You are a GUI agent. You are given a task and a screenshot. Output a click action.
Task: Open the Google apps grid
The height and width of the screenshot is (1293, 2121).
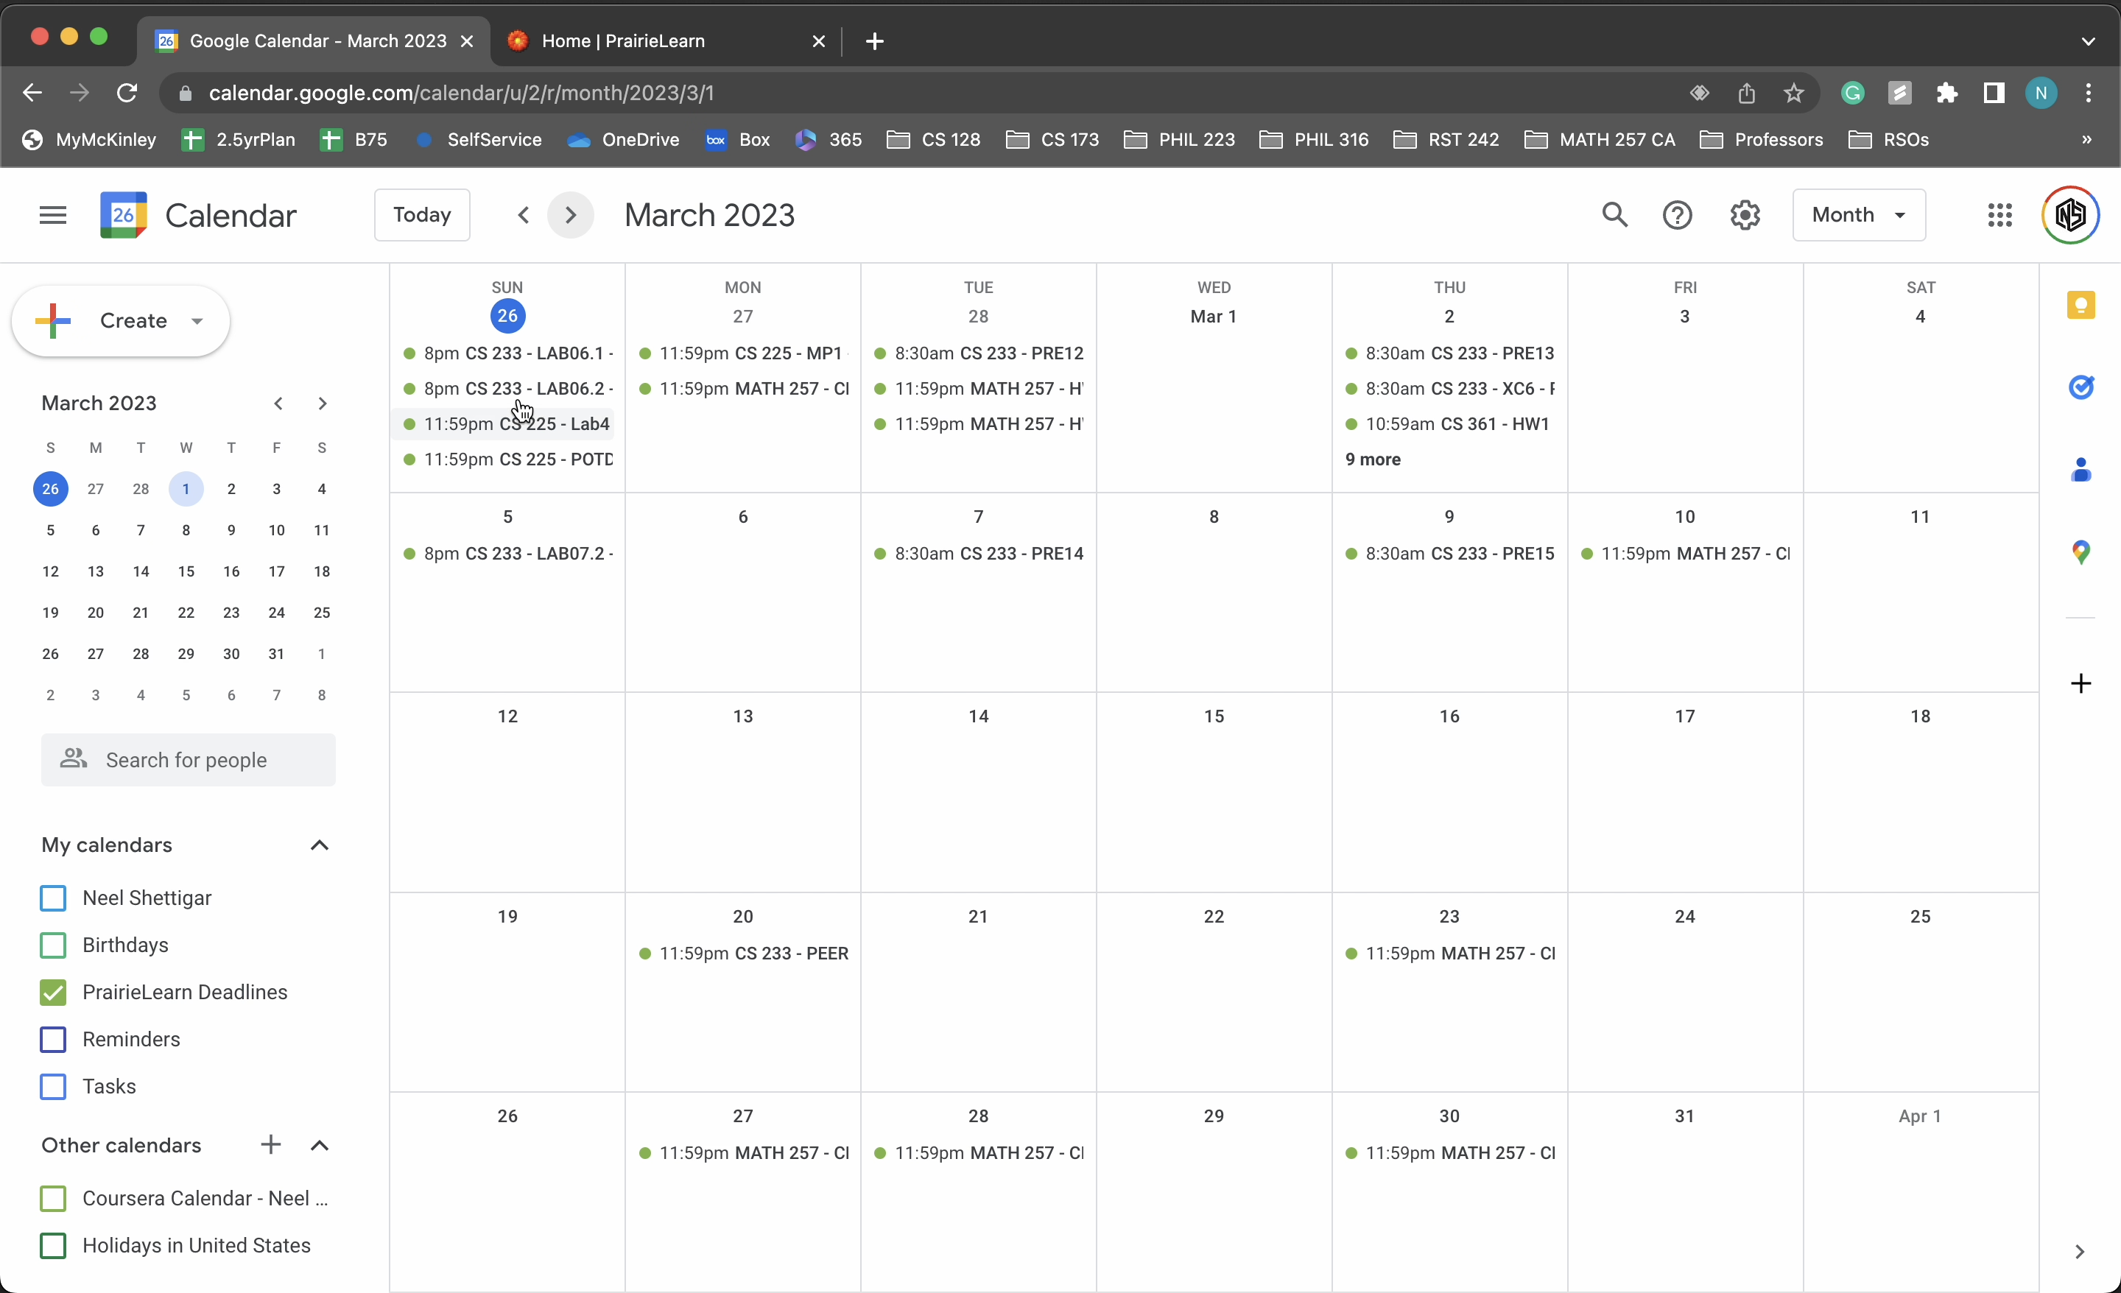click(1999, 215)
